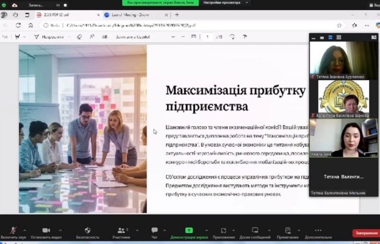The width and height of the screenshot is (380, 244).
Task: Start Демонстрация экрана screen sharing
Action: coord(189,233)
